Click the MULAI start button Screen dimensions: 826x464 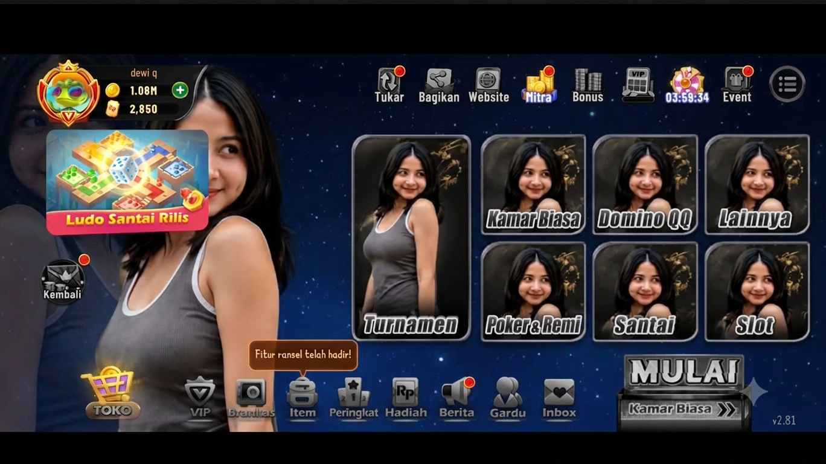point(684,372)
